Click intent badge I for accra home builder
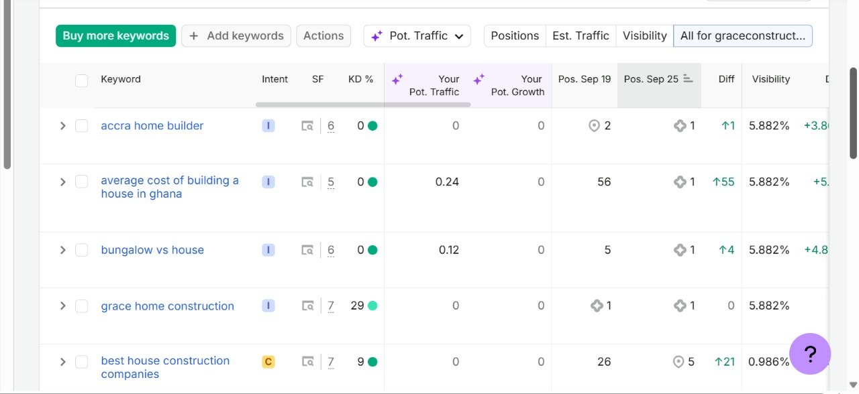This screenshot has width=859, height=394. [268, 125]
